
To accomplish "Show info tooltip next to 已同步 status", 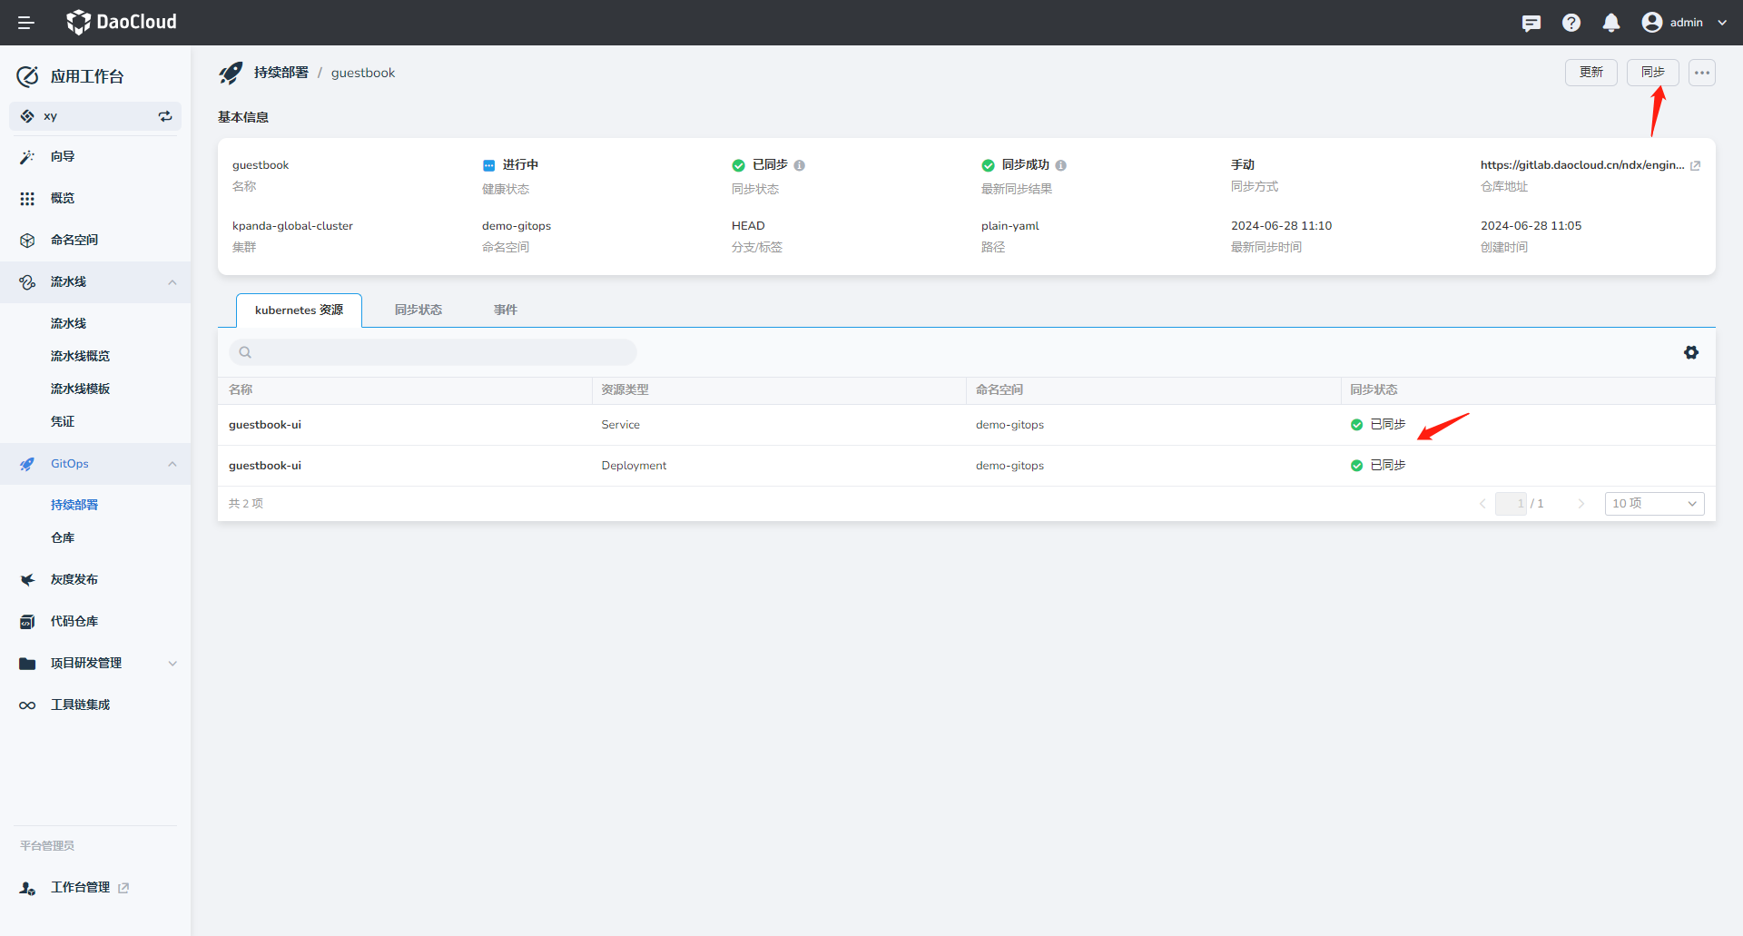I will point(800,165).
